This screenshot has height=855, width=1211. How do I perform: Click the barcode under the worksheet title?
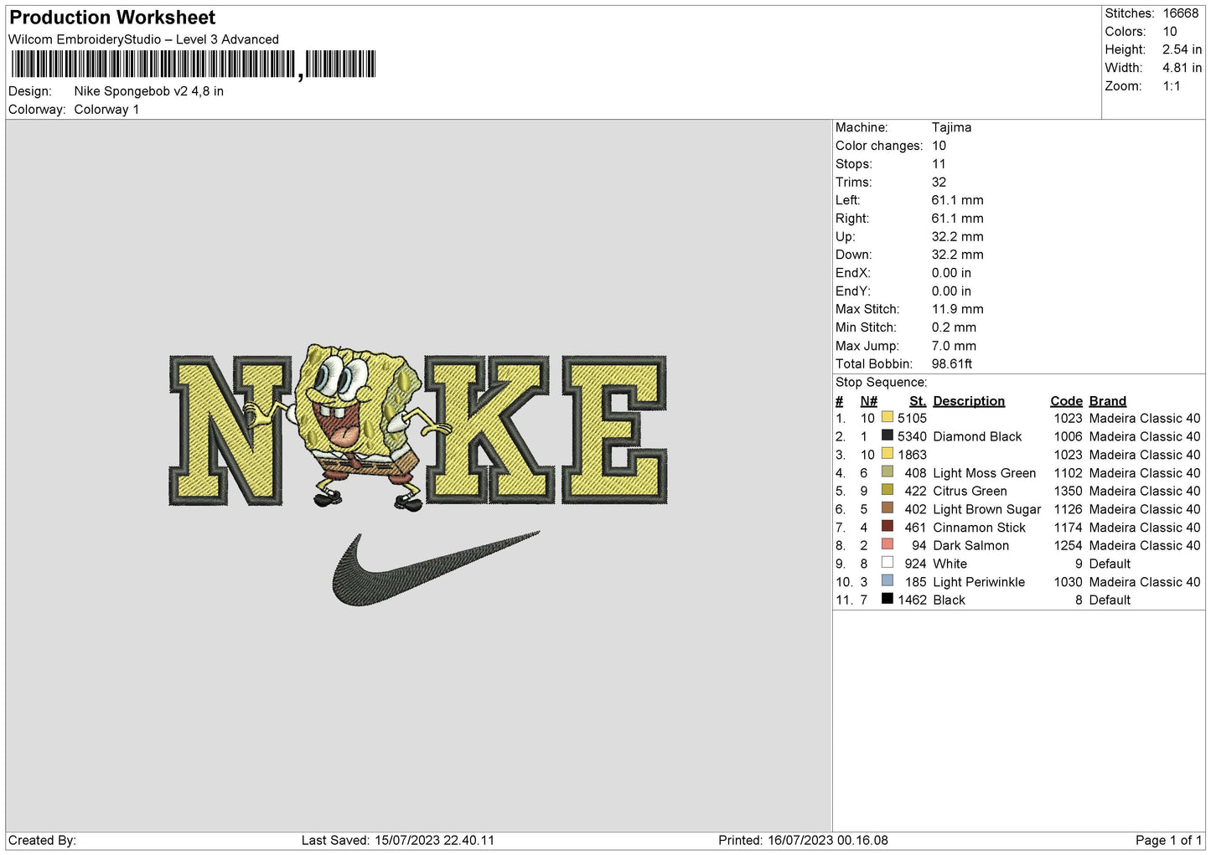(194, 64)
